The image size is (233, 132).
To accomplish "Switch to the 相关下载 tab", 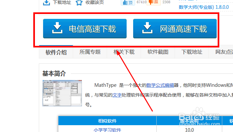I will [x=124, y=52].
